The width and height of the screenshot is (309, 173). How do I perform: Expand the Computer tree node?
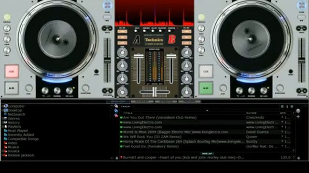pyautogui.click(x=2, y=106)
